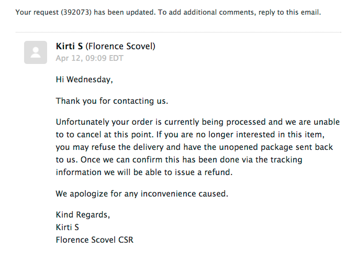Click the 'Kind Regards,' closing line

coord(83,215)
